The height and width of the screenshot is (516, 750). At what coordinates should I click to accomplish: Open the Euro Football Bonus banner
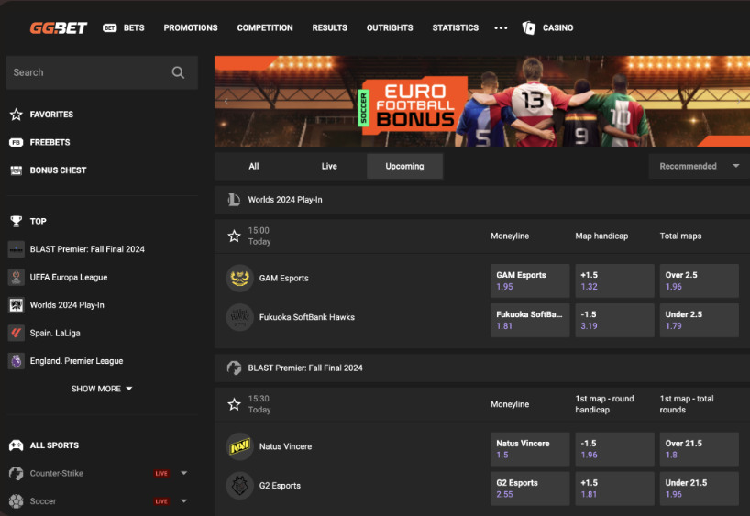click(x=482, y=102)
